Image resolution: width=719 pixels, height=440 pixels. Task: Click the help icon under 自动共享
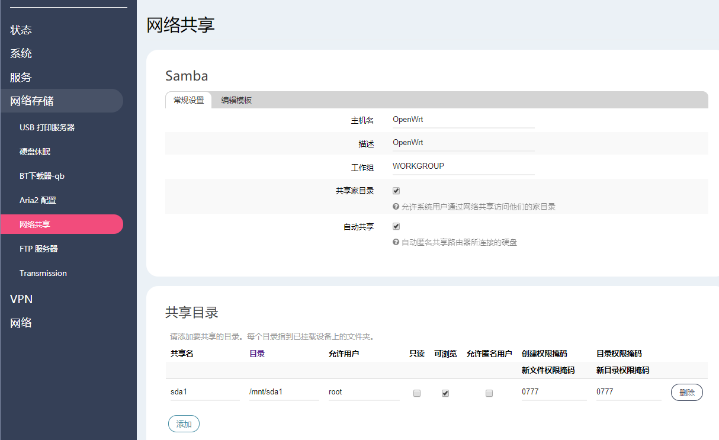click(x=396, y=242)
